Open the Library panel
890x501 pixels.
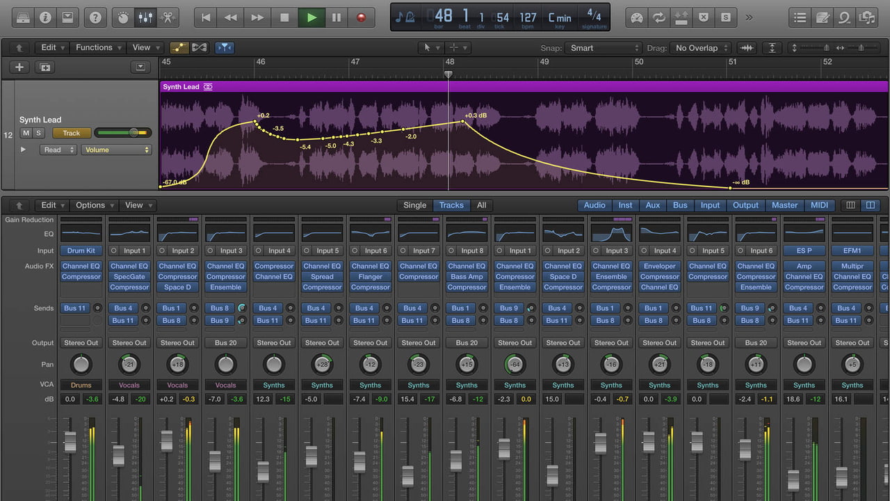(x=23, y=17)
